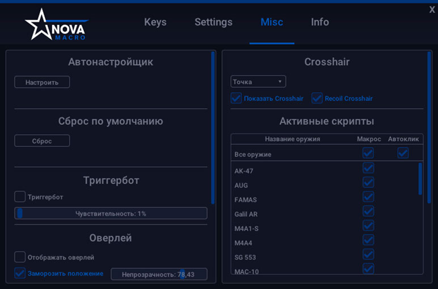Toggle Макрос for Все оружие
The height and width of the screenshot is (289, 438).
point(368,153)
